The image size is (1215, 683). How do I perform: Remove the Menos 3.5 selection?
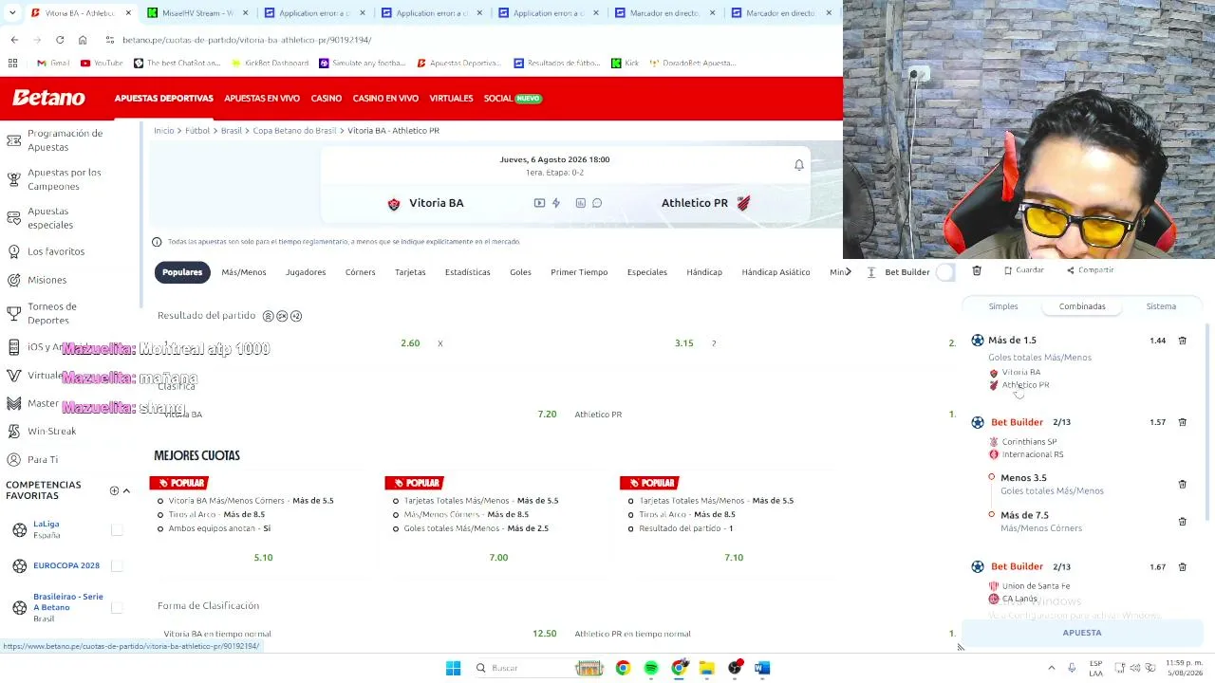1183,484
